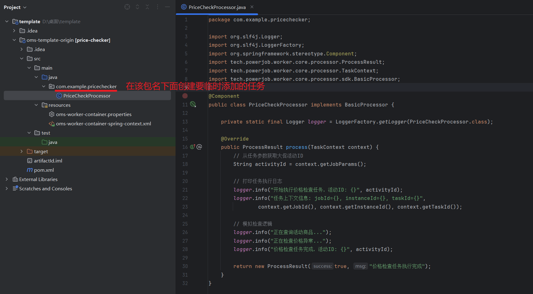
Task: Collapse the com.example.pricechecker package
Action: pos(44,86)
